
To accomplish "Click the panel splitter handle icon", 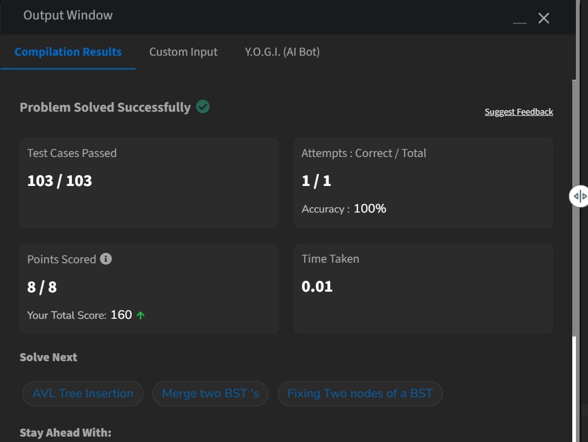I will pos(580,196).
